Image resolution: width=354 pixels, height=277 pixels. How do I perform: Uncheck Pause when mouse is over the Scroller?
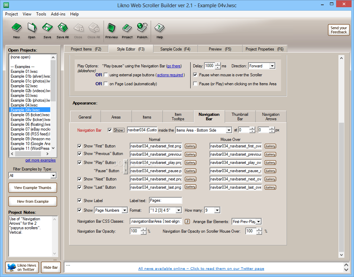pyautogui.click(x=195, y=75)
